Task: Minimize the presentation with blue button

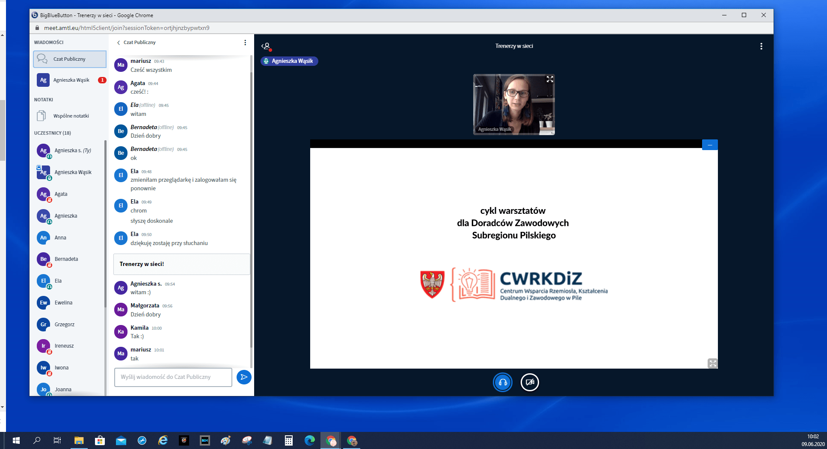Action: point(710,145)
